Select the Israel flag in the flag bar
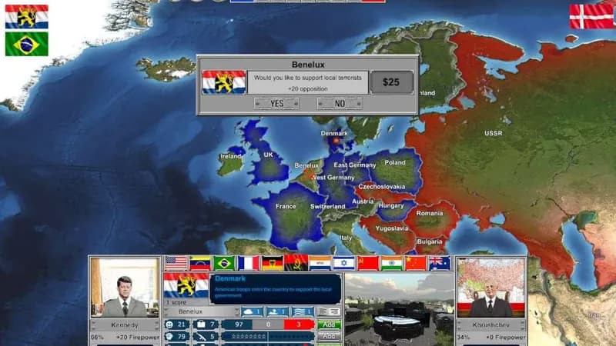 coord(343,263)
